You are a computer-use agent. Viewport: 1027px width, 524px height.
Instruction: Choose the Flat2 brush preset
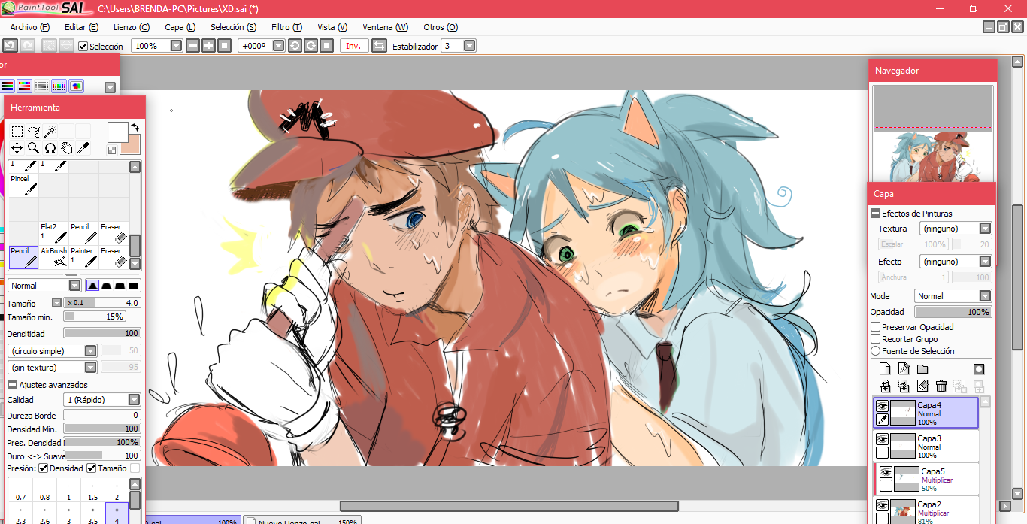[53, 233]
